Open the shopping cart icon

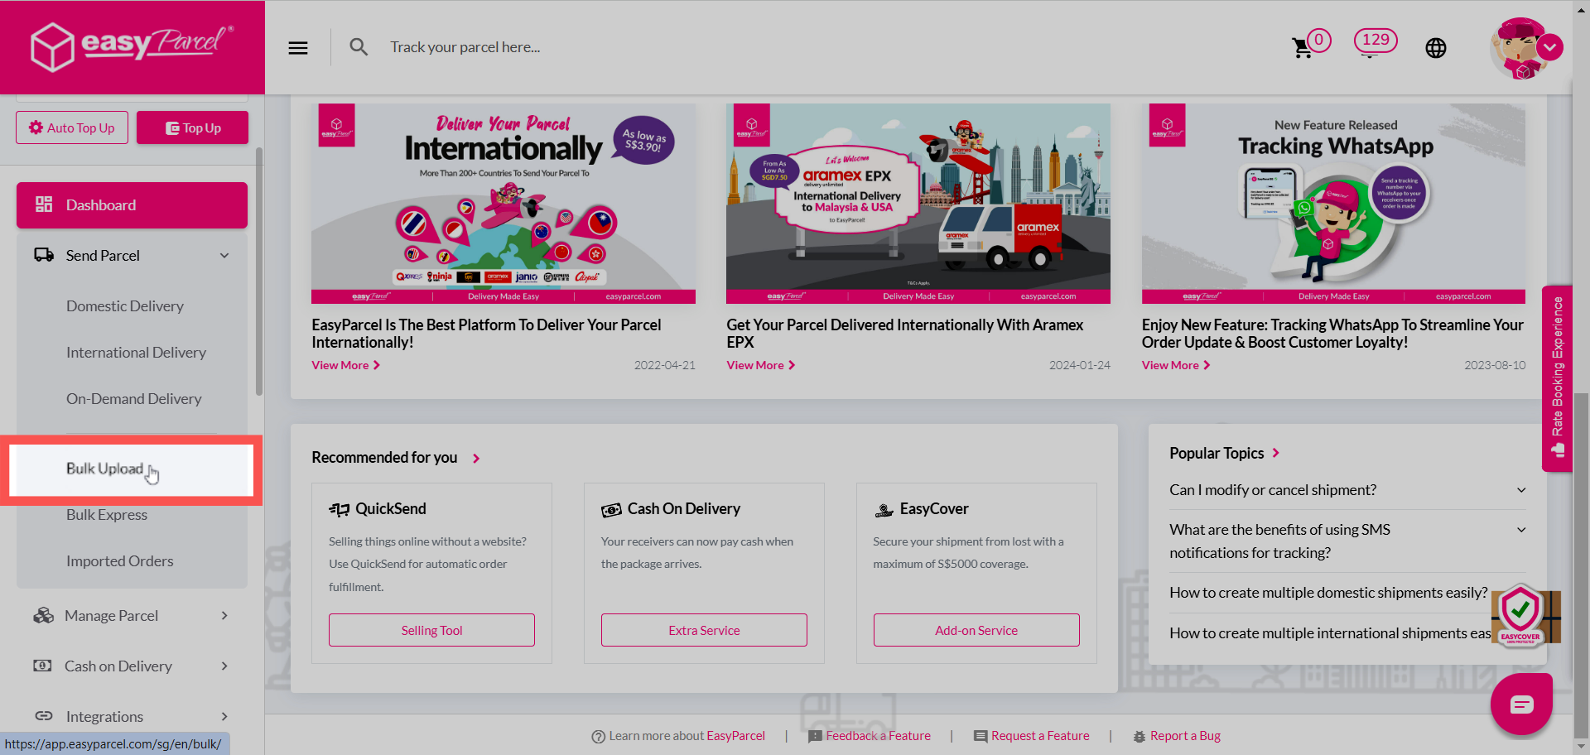1302,48
